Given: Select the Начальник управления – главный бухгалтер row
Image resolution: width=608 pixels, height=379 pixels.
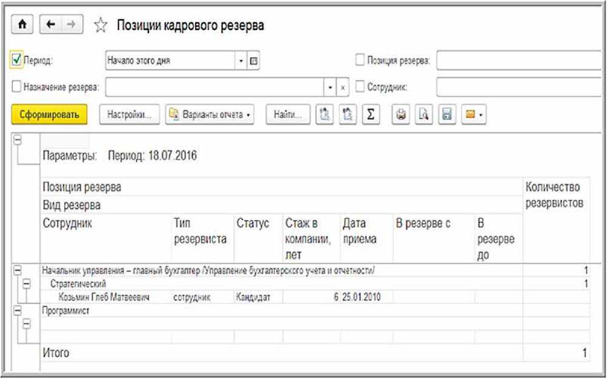Looking at the screenshot, I should pos(208,271).
